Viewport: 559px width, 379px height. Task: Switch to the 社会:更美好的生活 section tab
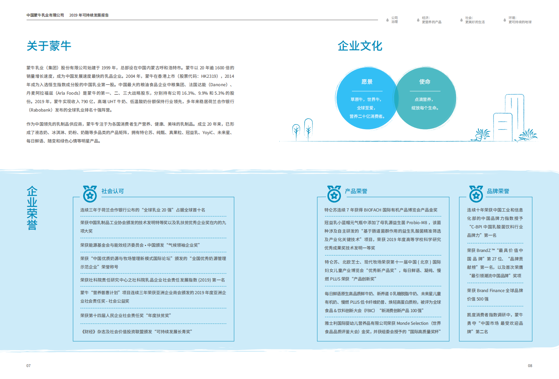pos(475,20)
